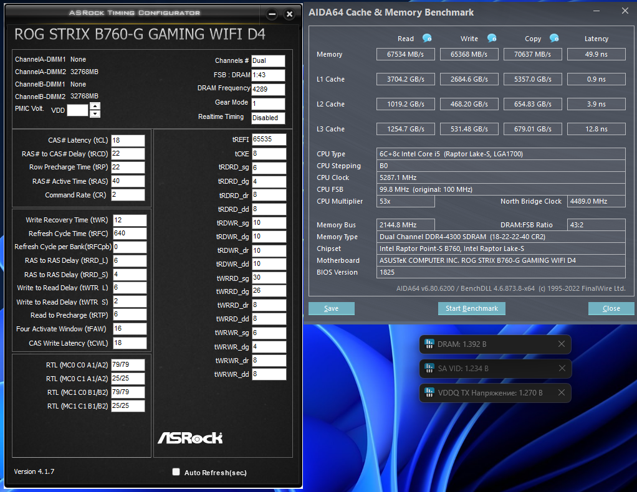
Task: Click the PMIC Volt VDD input field
Action: pyautogui.click(x=77, y=110)
